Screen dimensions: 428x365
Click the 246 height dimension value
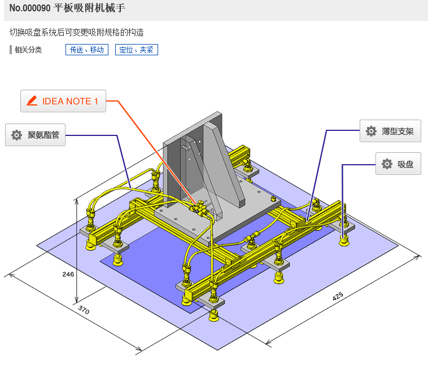coord(68,274)
